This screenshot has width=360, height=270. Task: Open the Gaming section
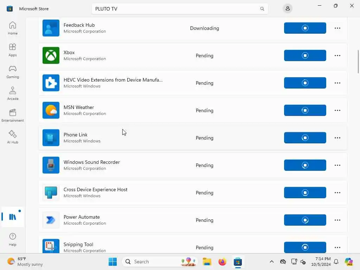pyautogui.click(x=13, y=72)
